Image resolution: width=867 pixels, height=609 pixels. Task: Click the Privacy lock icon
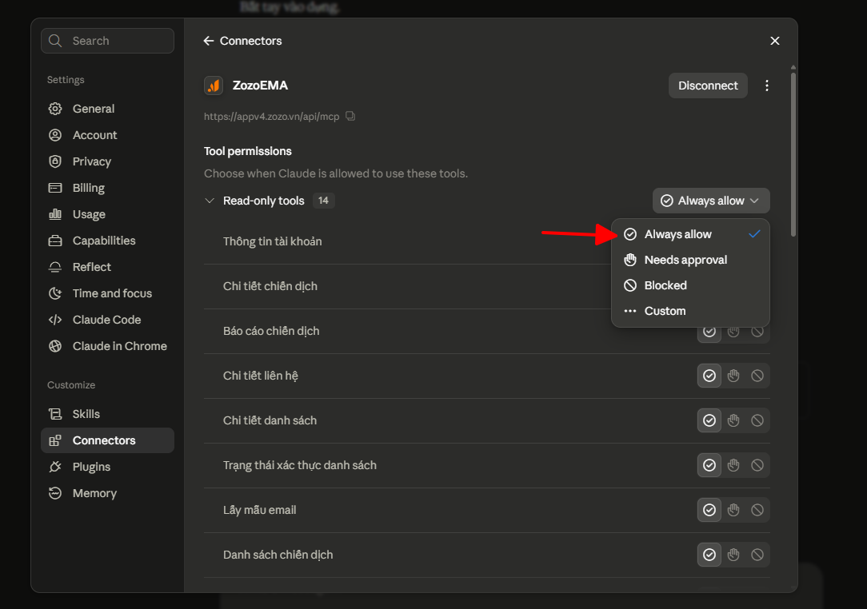click(x=55, y=161)
